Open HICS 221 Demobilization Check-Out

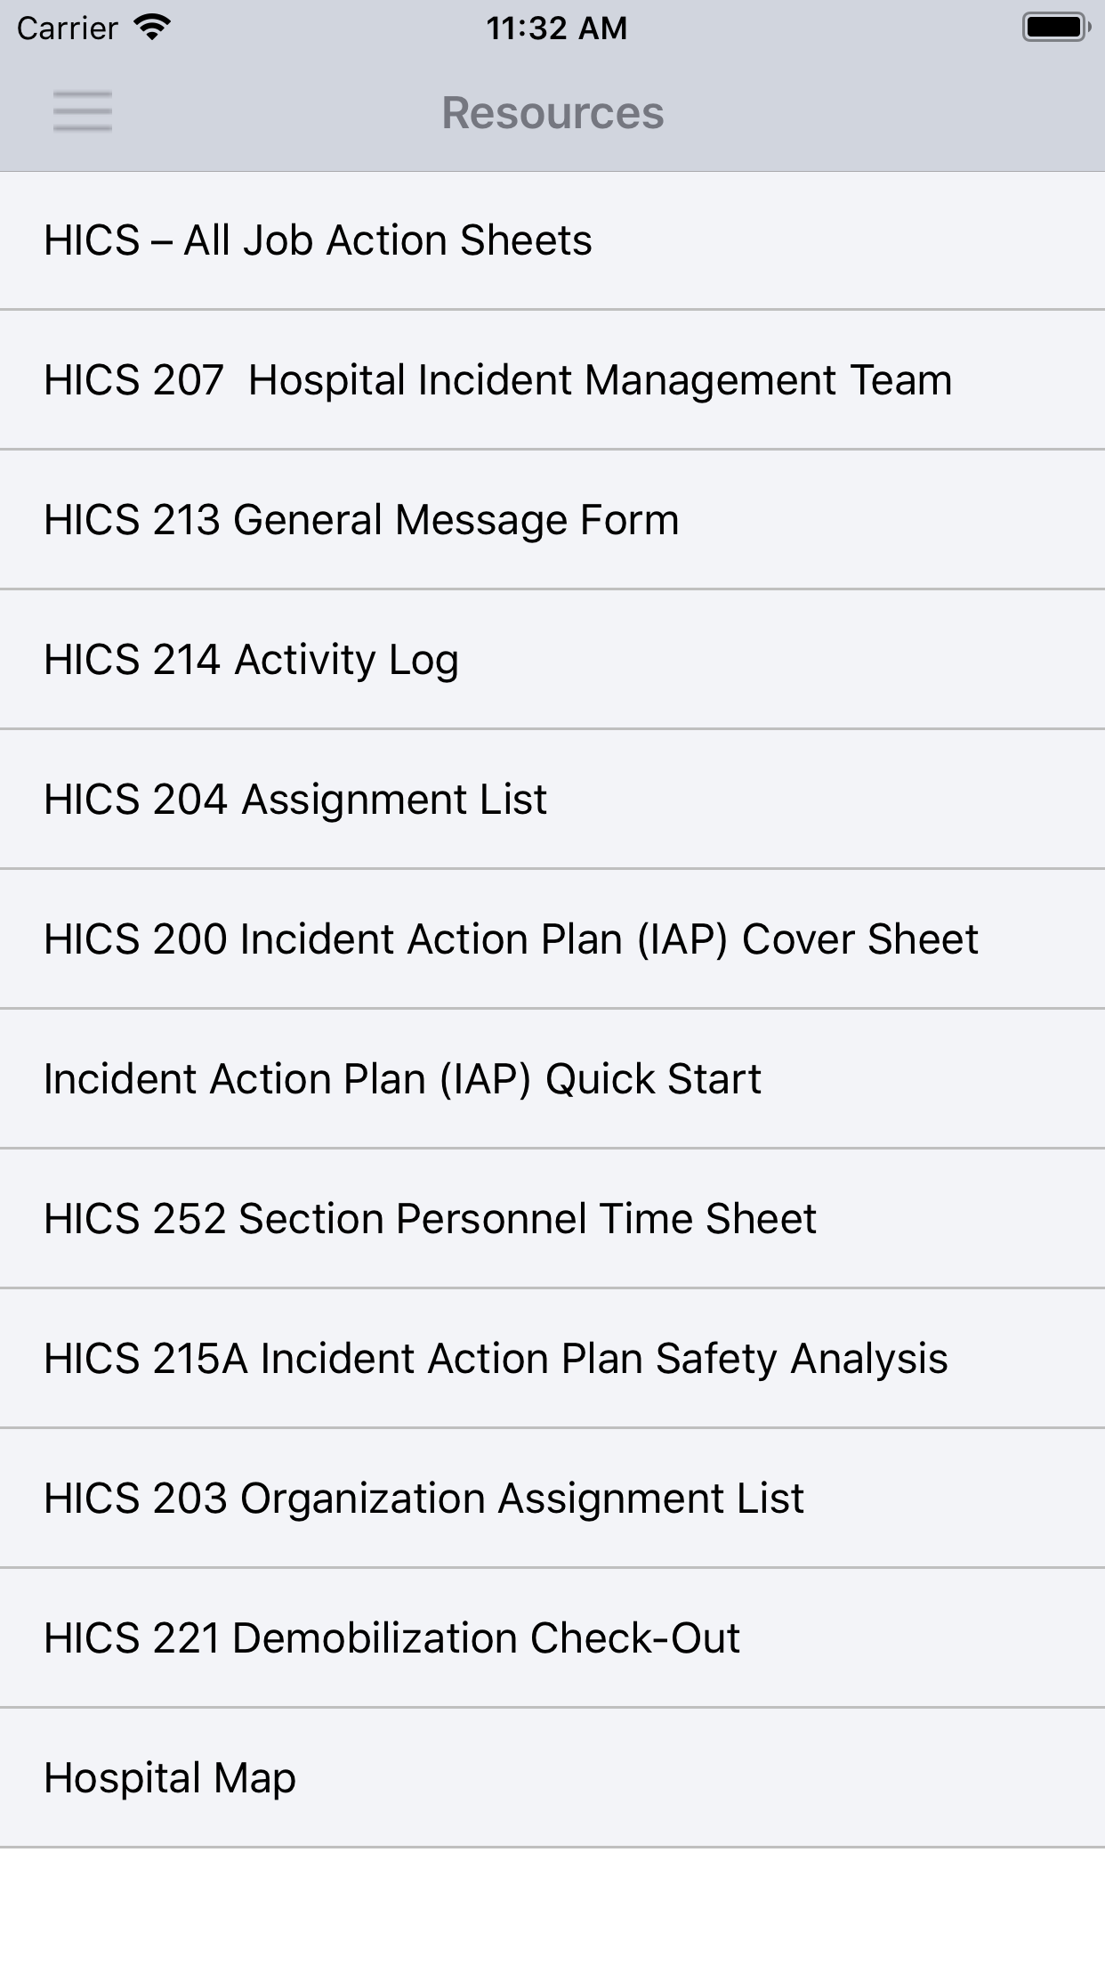pos(552,1637)
